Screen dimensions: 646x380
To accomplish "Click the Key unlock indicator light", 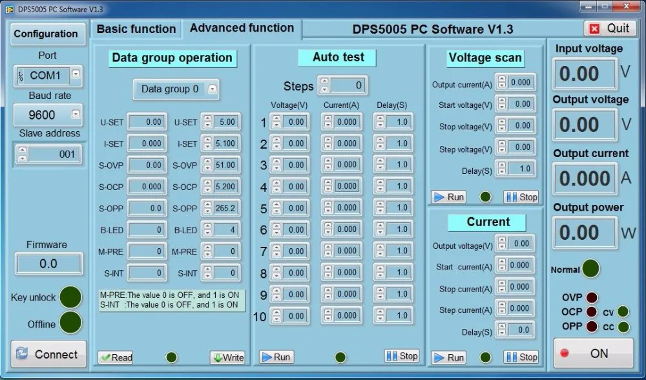I will (x=70, y=297).
